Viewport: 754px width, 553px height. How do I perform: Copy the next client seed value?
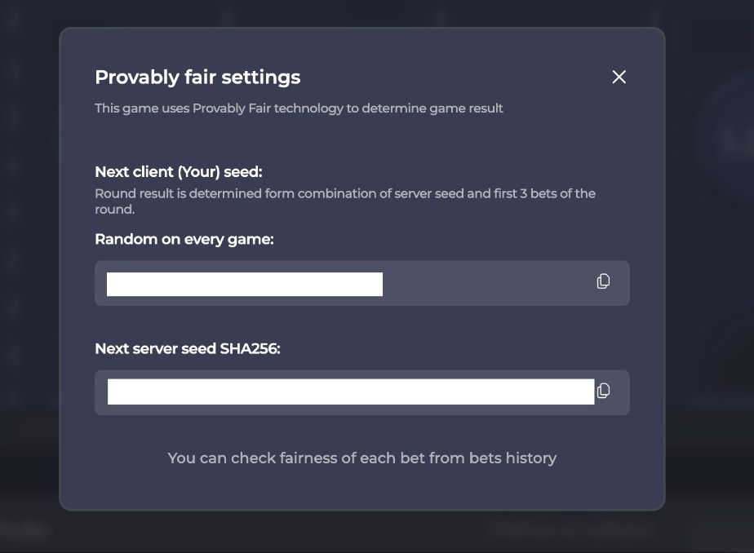(x=603, y=281)
